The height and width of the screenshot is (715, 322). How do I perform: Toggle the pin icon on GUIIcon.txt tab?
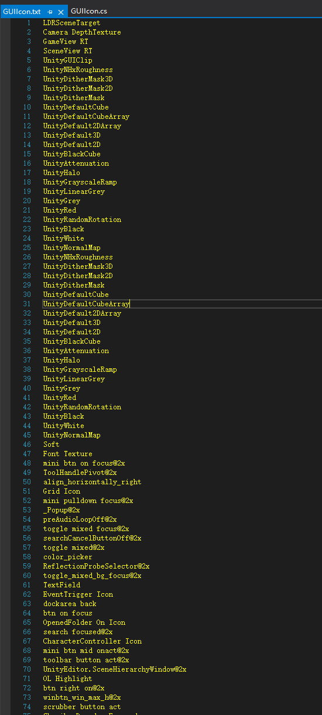click(50, 11)
